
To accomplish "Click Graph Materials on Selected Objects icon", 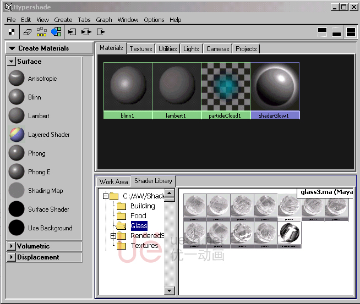I will tap(56, 32).
